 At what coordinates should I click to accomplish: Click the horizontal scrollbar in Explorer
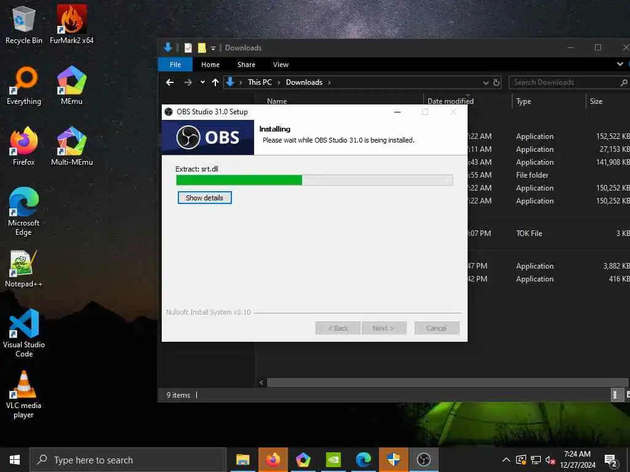(x=448, y=382)
